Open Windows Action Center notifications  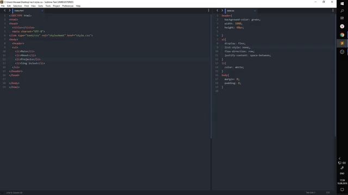342,190
